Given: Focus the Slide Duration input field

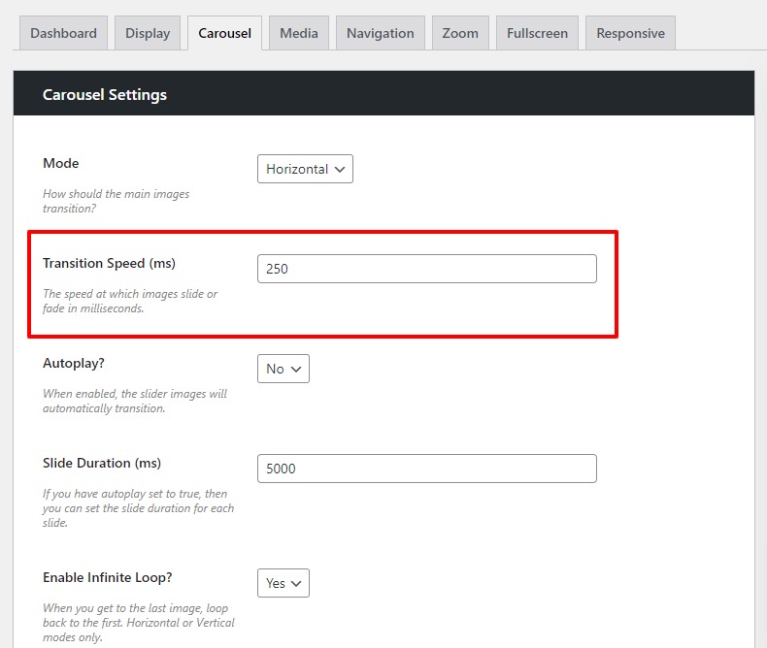Looking at the screenshot, I should (426, 469).
